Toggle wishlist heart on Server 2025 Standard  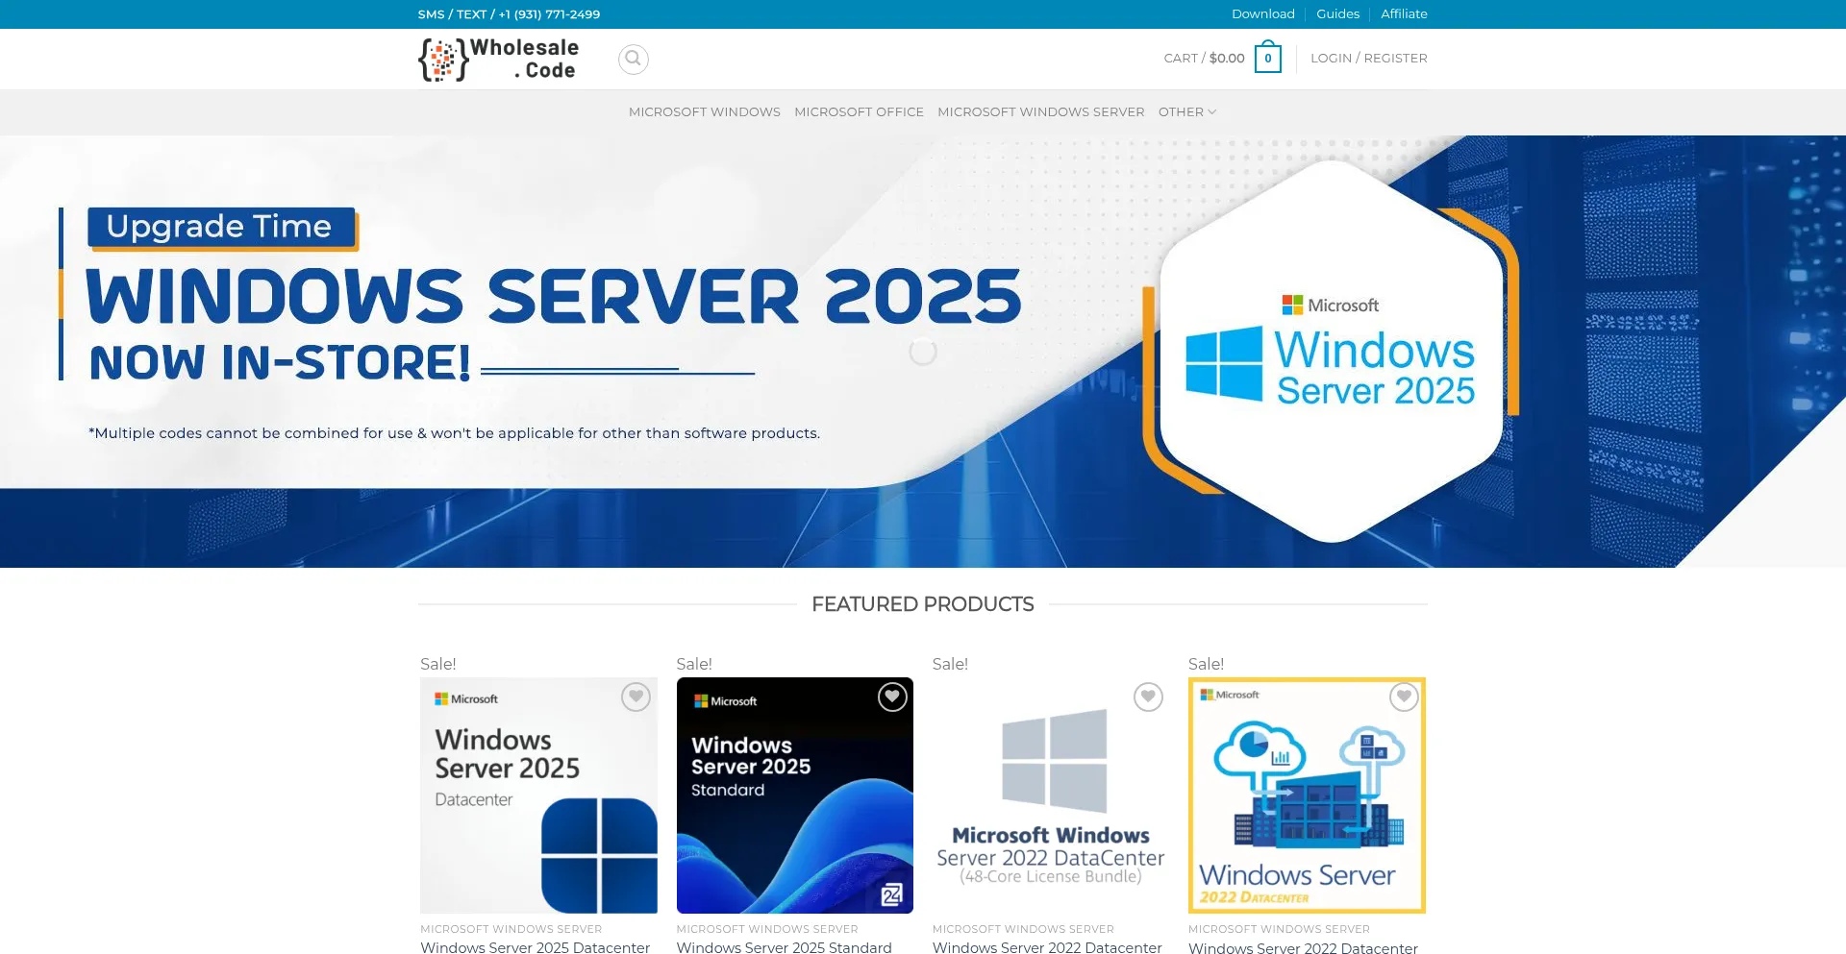[891, 697]
